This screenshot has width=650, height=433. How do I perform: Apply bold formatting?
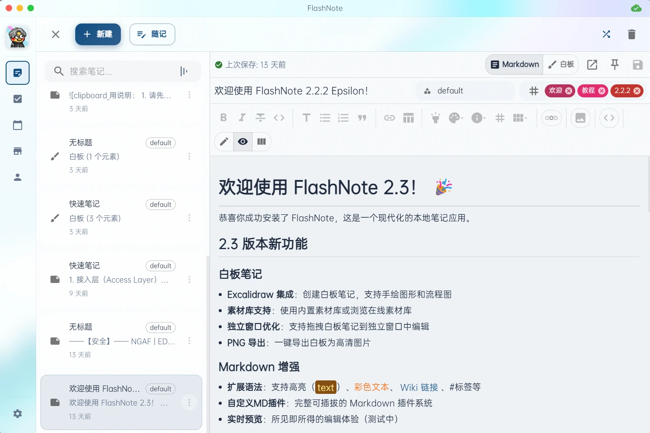click(x=223, y=118)
